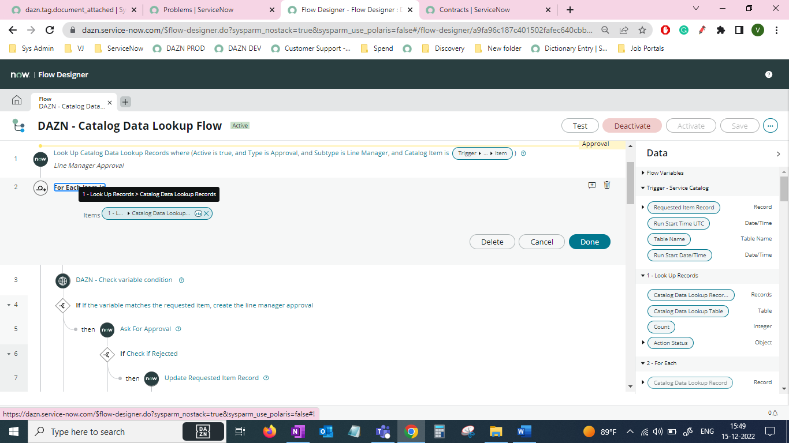Open the Flow Designer home icon
This screenshot has height=443, width=789.
[17, 101]
